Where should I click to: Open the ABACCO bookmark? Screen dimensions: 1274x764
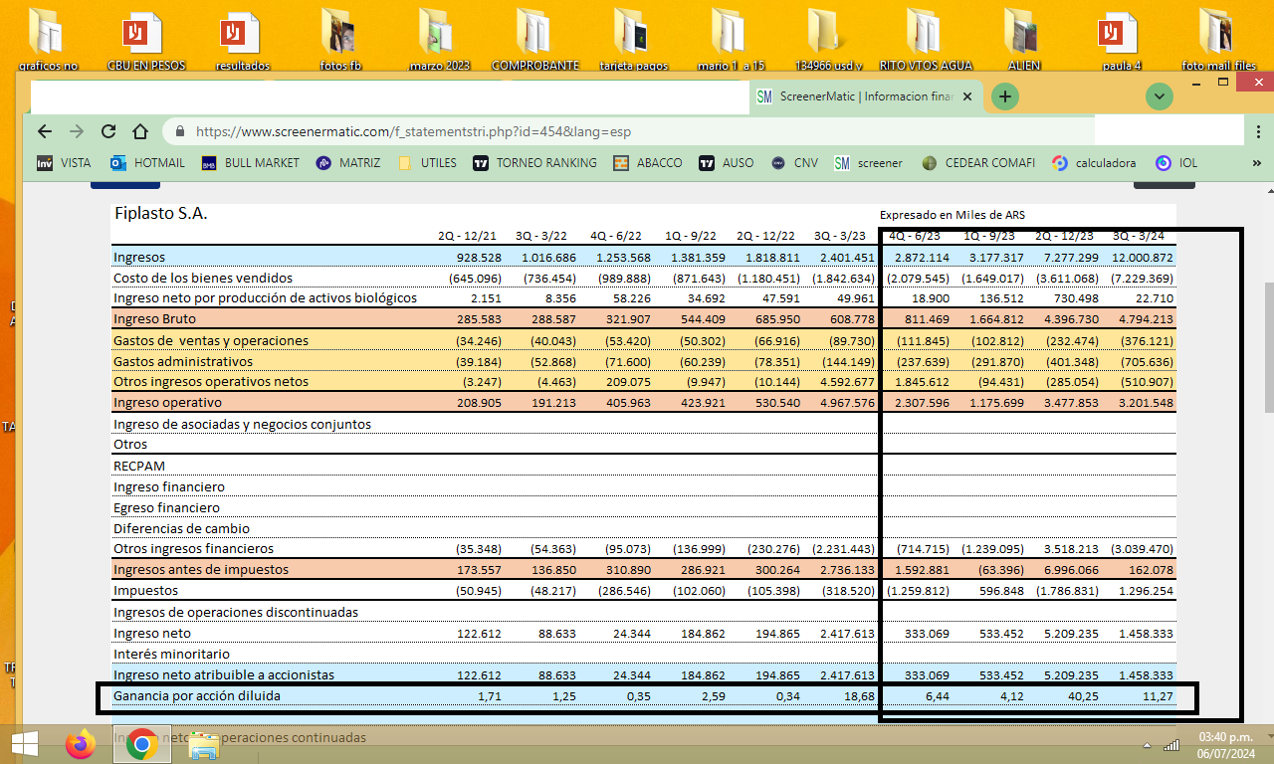click(648, 163)
